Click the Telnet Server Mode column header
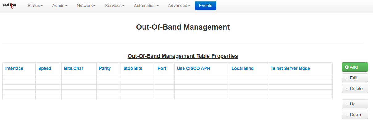373x125 pixels. 290,68
